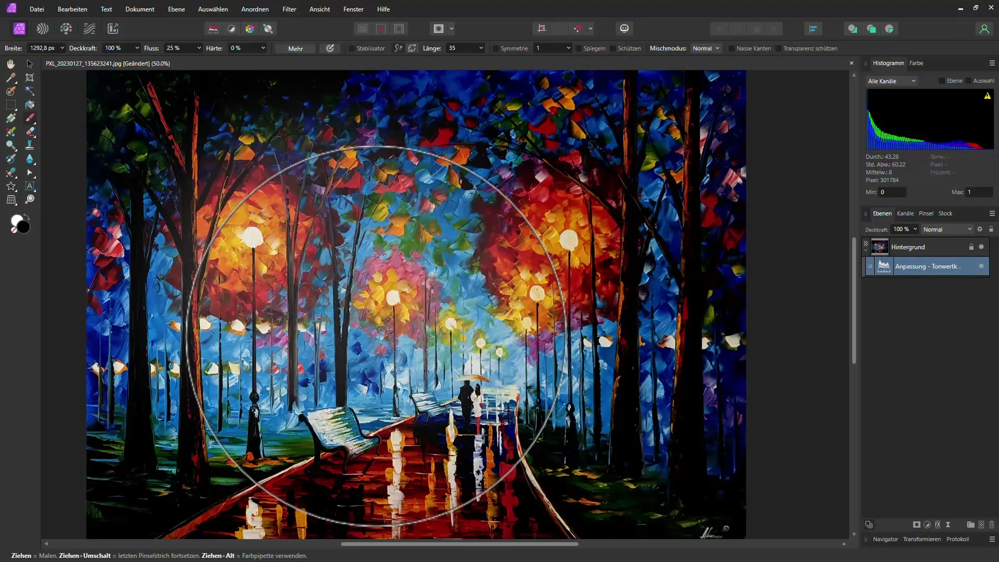Viewport: 999px width, 562px height.
Task: Select the Move tool arrow
Action: tap(30, 63)
